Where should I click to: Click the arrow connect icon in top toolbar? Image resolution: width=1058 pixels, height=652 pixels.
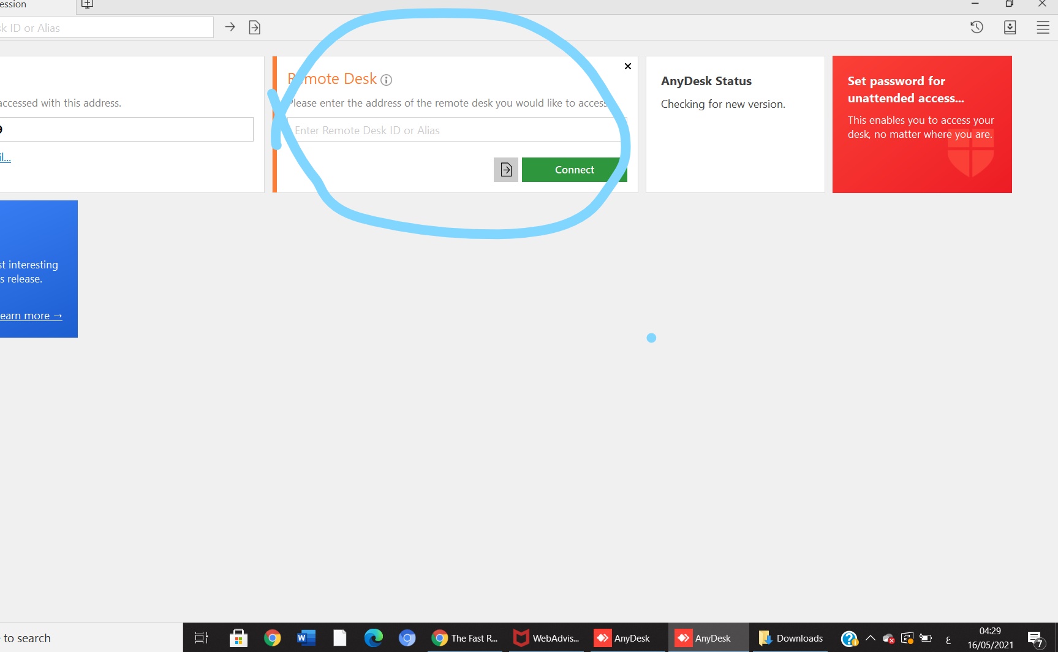click(x=230, y=27)
